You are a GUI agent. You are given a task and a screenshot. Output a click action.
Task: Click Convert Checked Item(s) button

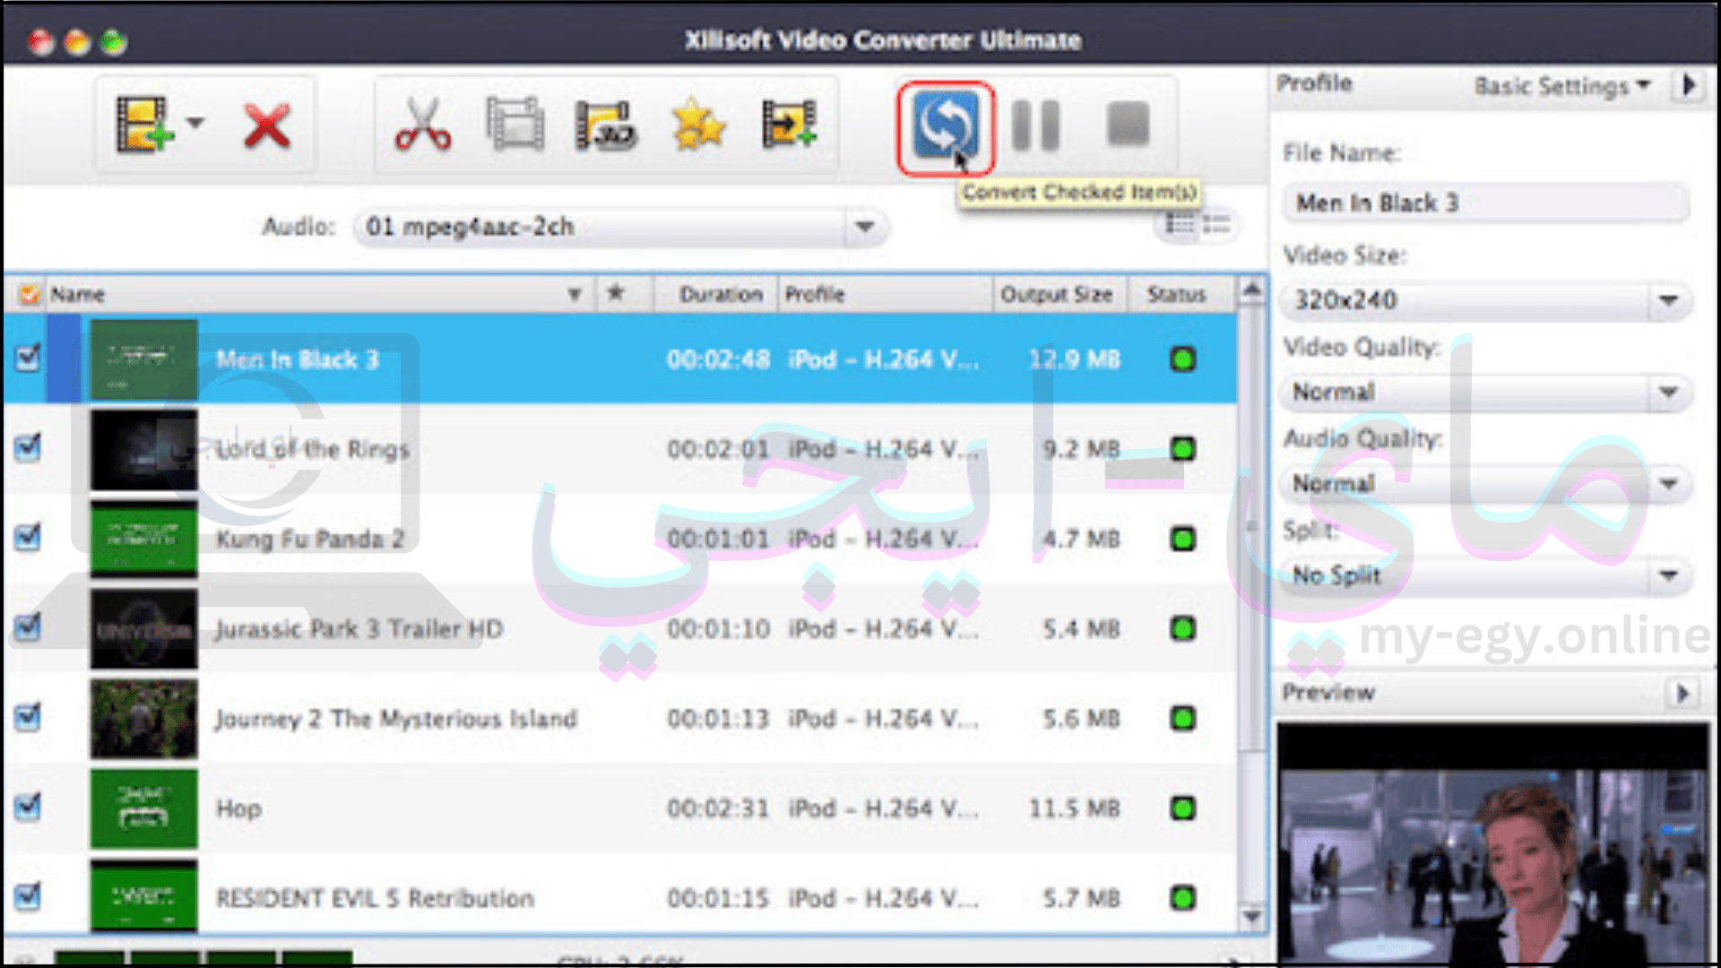click(x=945, y=127)
